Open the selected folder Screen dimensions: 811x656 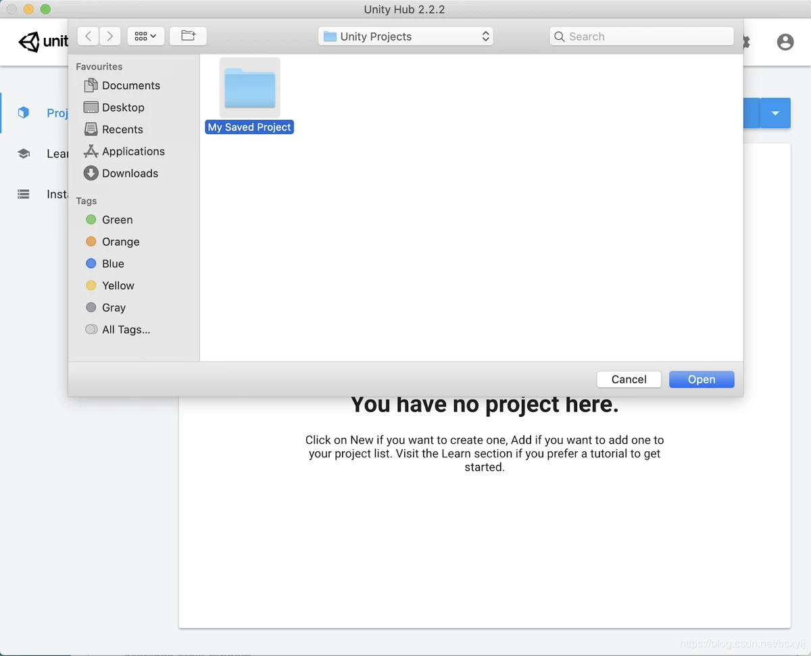pos(702,379)
